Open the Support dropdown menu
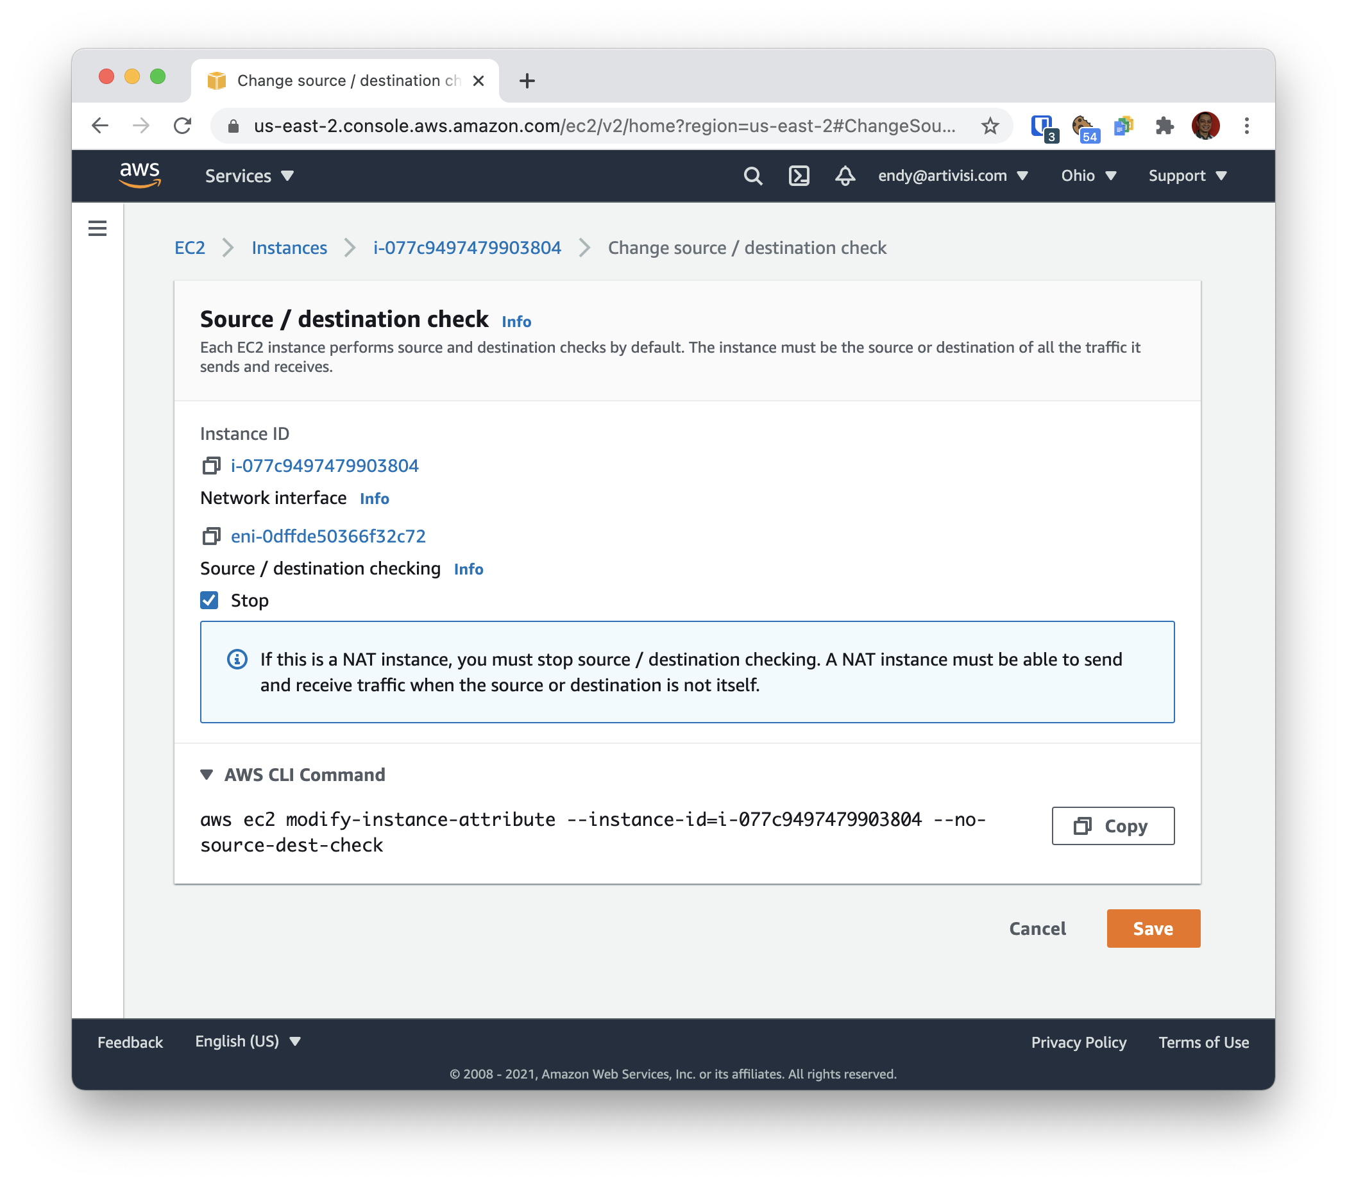This screenshot has width=1347, height=1185. (1187, 176)
